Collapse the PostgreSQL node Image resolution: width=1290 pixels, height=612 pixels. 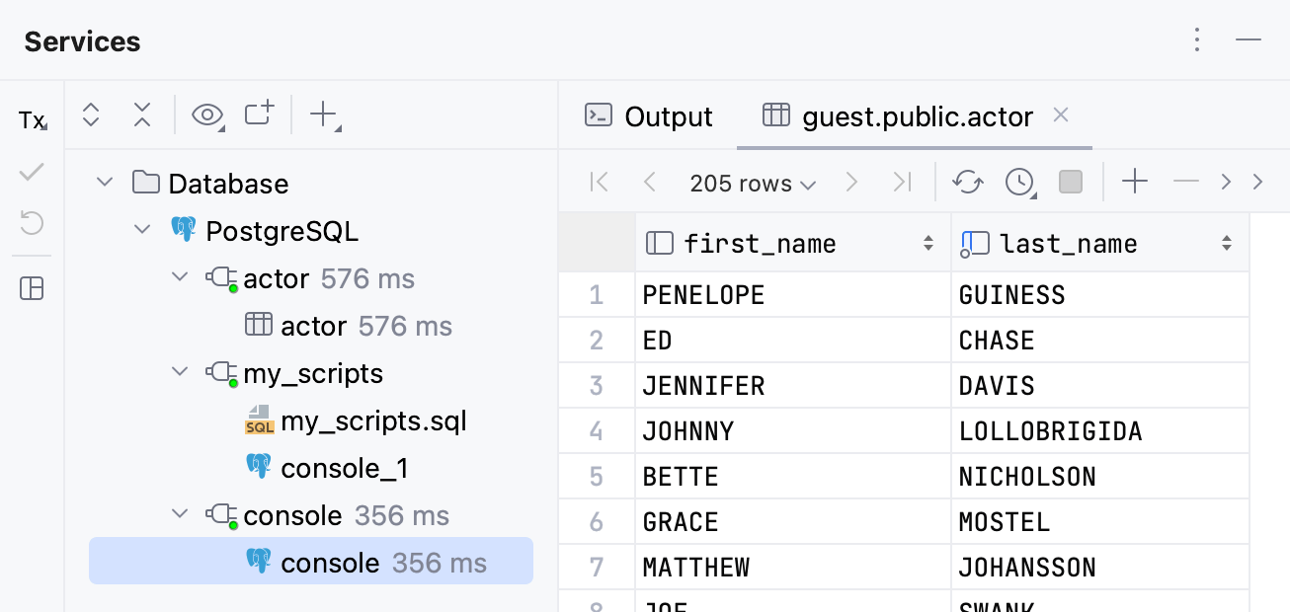tap(140, 230)
